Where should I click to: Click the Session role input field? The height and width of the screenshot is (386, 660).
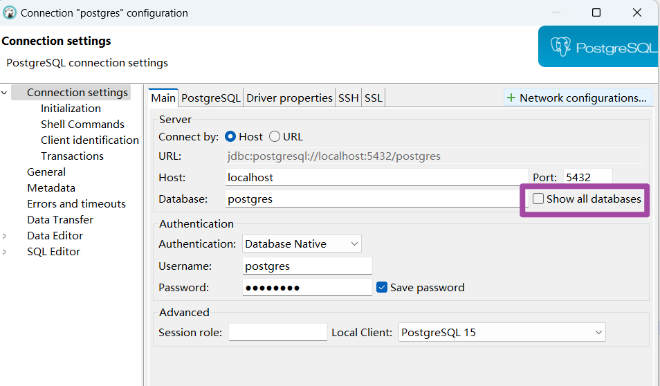coord(277,332)
